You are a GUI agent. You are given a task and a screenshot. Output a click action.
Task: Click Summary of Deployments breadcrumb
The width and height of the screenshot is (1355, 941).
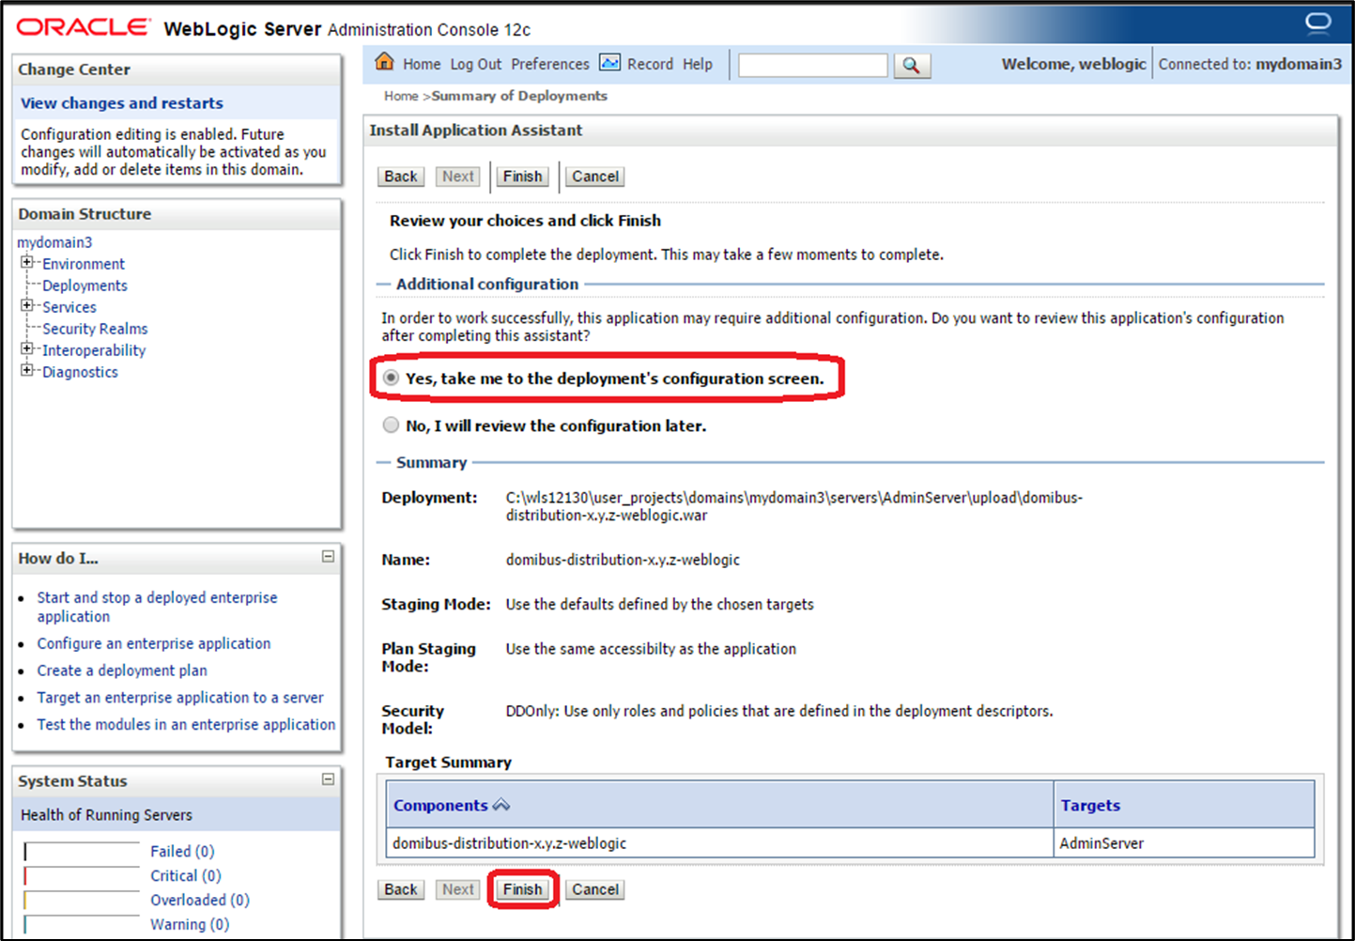519,96
